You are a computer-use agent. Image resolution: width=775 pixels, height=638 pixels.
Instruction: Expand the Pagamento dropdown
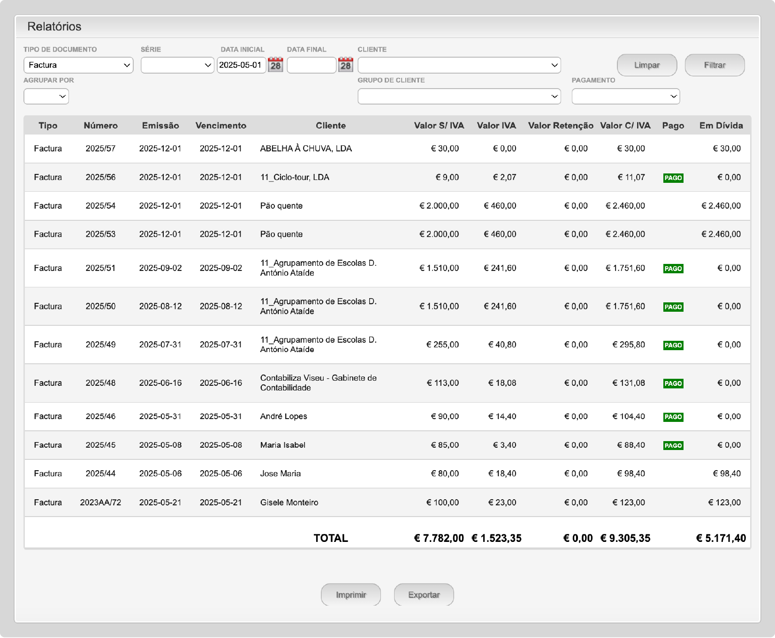click(x=625, y=97)
